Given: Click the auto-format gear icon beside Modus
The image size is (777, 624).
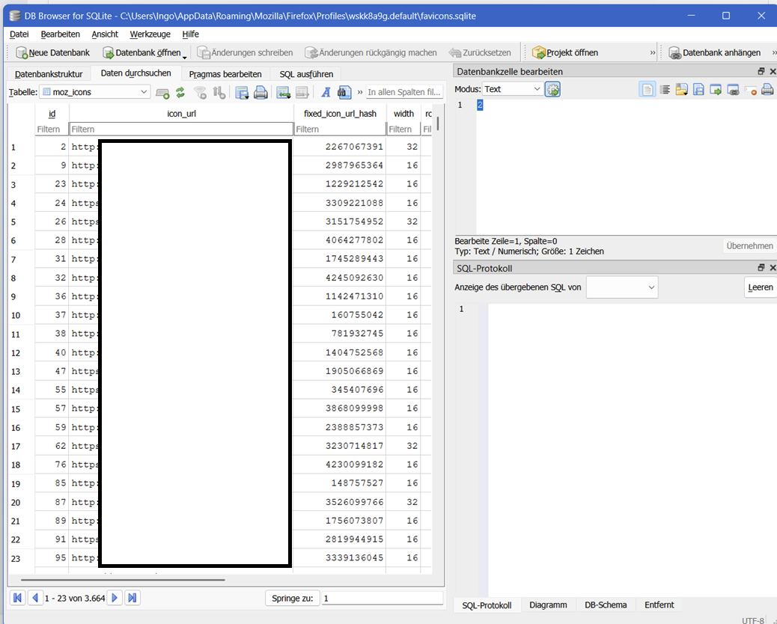Looking at the screenshot, I should pos(552,89).
